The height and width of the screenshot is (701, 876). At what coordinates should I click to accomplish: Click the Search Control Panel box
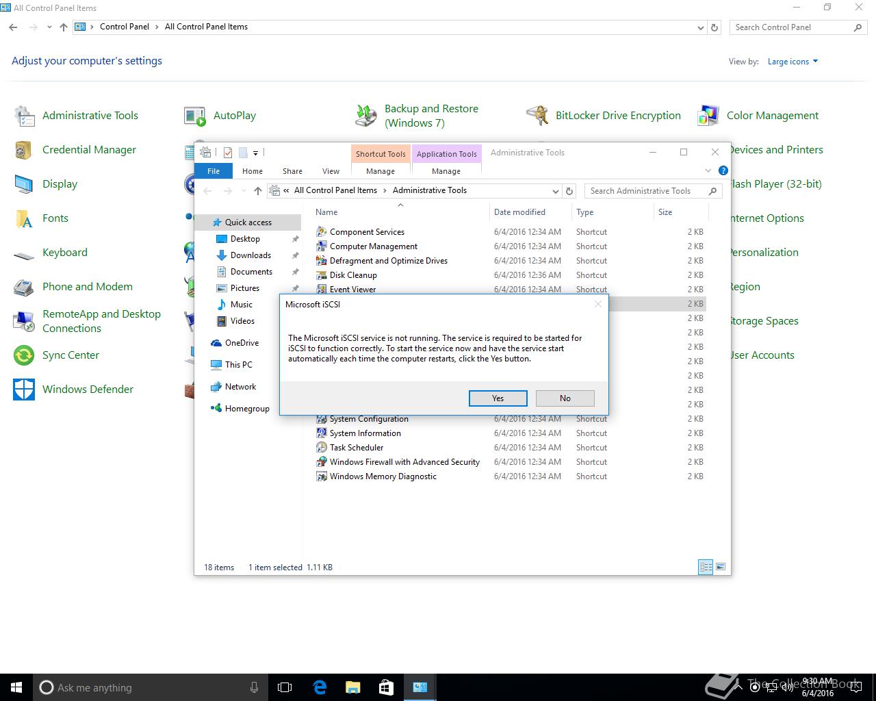(798, 27)
